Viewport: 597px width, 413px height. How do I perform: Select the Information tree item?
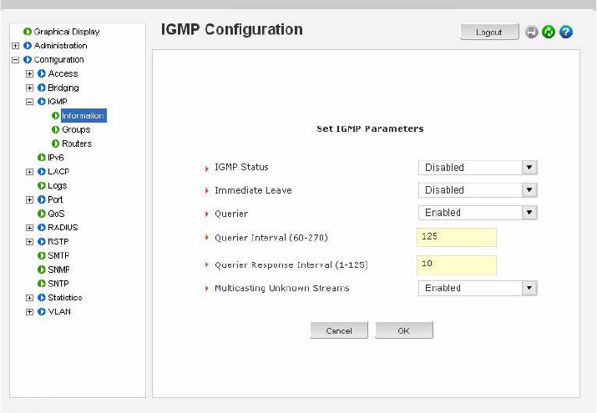83,116
